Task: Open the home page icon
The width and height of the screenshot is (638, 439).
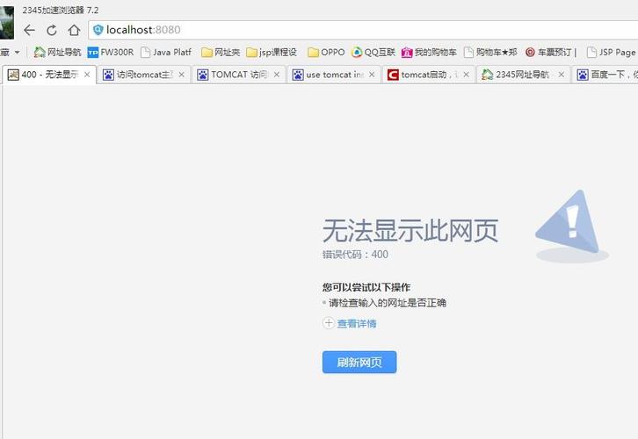Action: tap(74, 30)
